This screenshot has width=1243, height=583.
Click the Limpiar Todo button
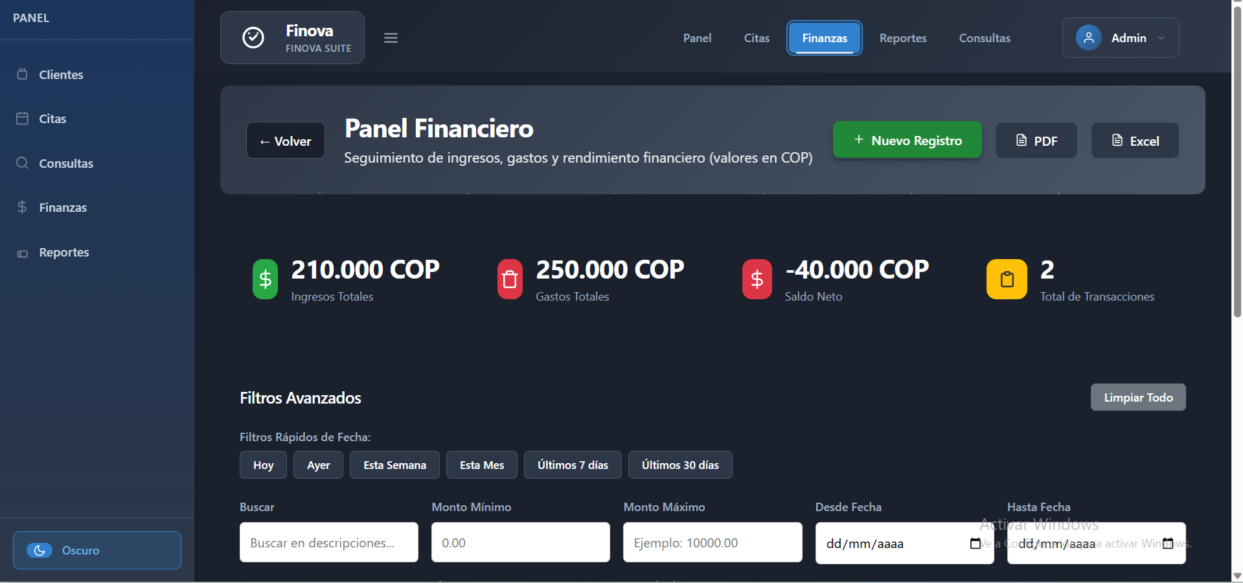pos(1137,397)
